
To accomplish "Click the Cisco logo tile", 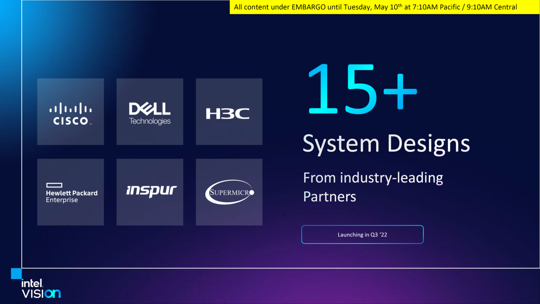I will tap(70, 112).
